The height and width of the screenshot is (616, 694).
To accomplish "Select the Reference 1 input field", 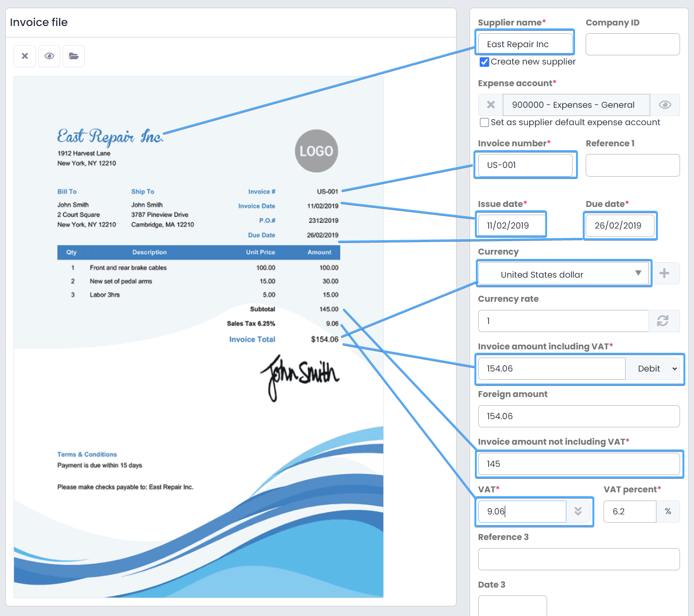I will click(x=632, y=165).
